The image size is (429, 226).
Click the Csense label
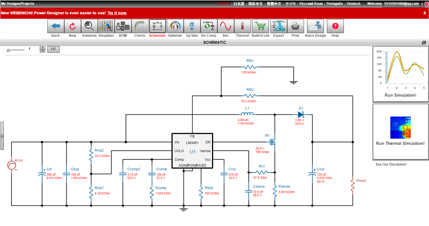(259, 187)
